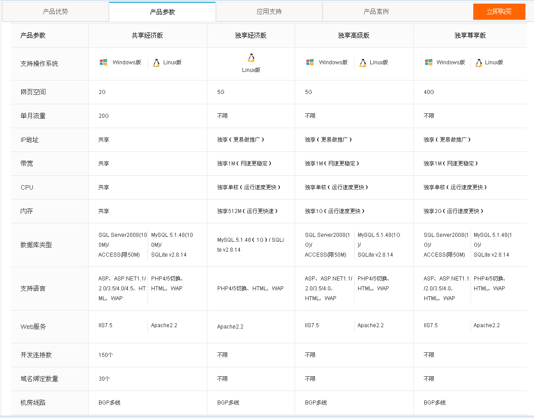
Task: Click the 2G web space value
Action: pos(102,92)
